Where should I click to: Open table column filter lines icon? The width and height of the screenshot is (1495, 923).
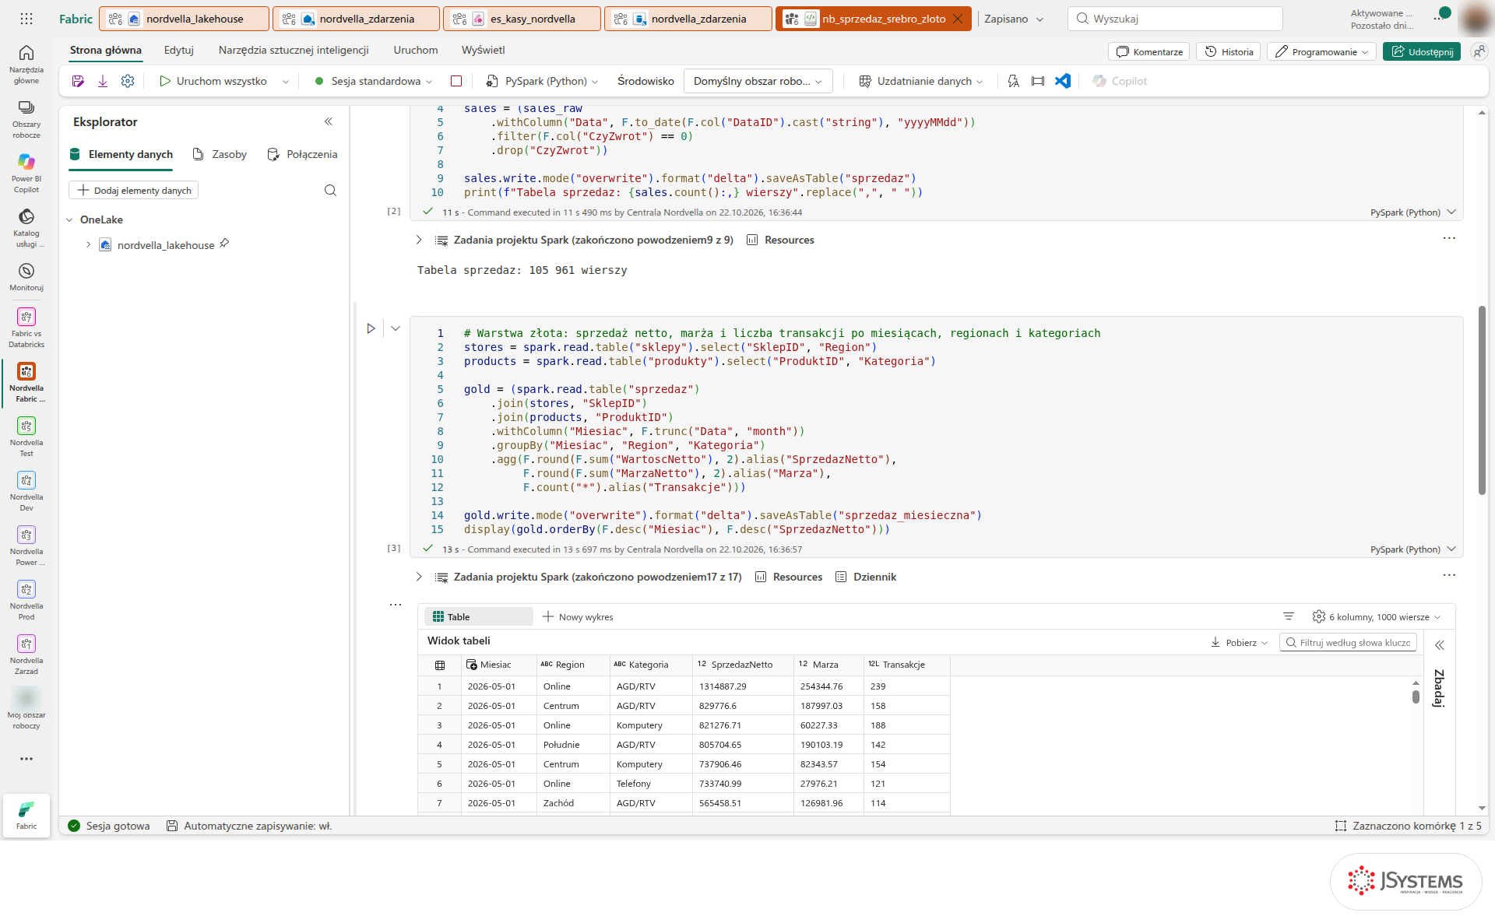point(1289,616)
